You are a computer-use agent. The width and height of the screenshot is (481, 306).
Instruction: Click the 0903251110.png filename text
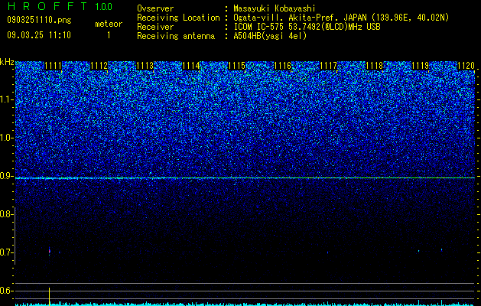tap(39, 20)
